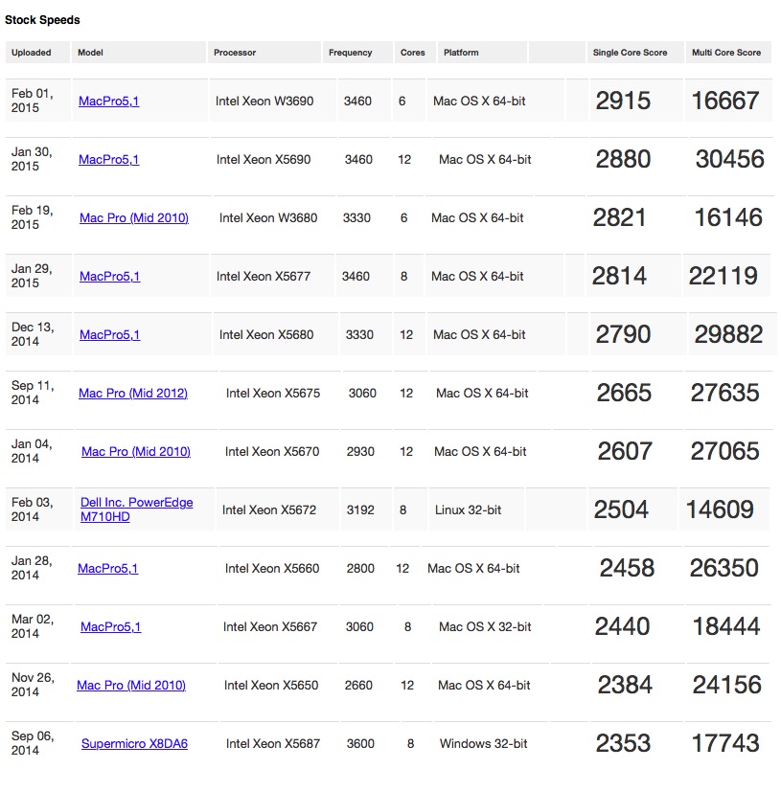Open MacPro5,1 link for Xeon X5690
This screenshot has height=792, width=781.
tap(108, 160)
